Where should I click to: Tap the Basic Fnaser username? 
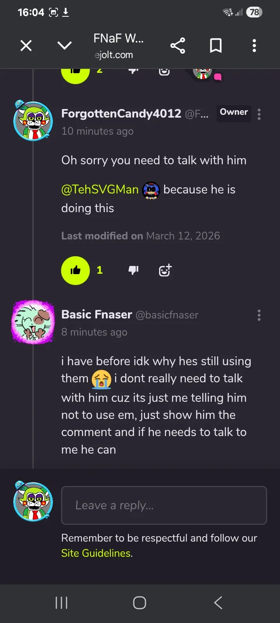pos(97,315)
